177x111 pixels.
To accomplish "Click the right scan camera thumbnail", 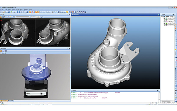I will tap(53, 32).
